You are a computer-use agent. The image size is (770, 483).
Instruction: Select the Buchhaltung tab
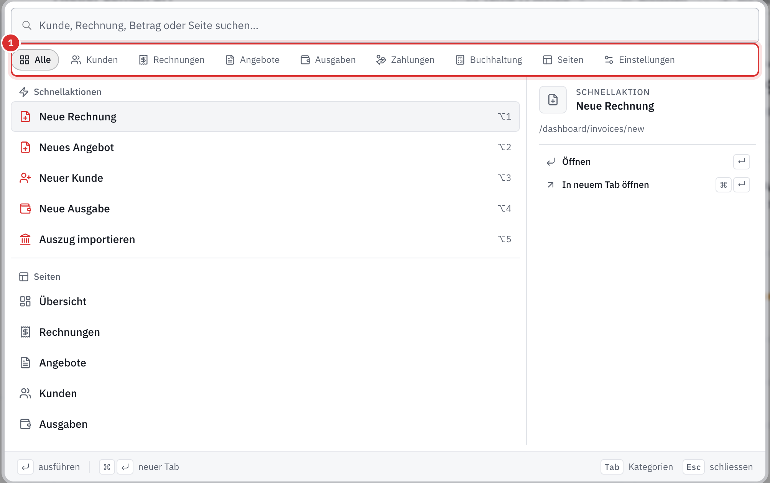click(x=489, y=60)
